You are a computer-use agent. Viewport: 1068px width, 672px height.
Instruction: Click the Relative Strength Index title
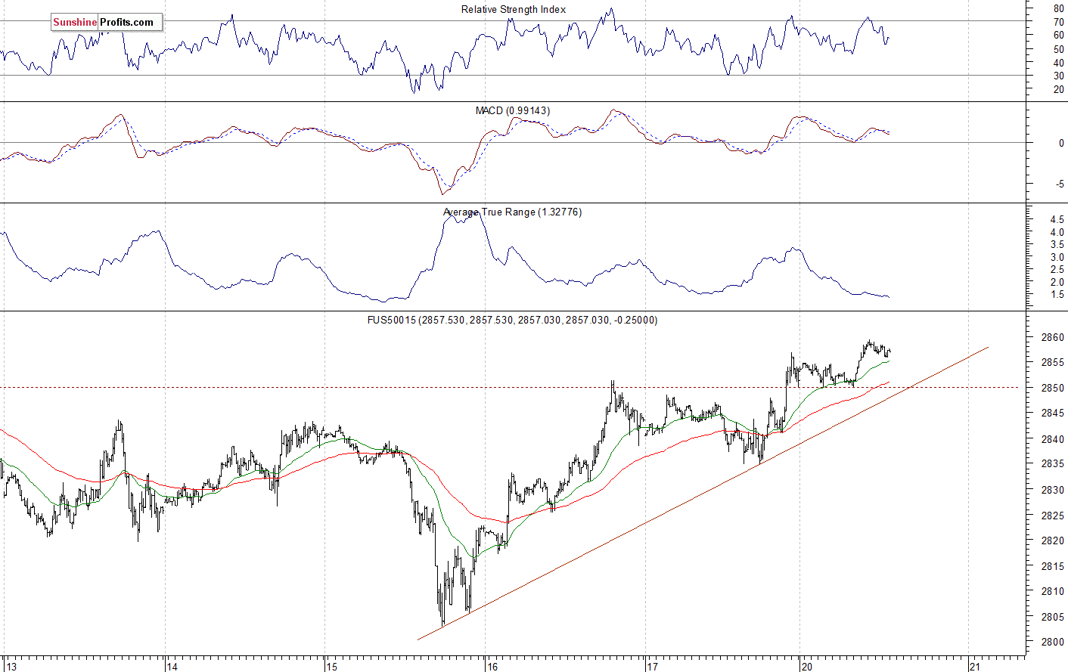[x=514, y=9]
